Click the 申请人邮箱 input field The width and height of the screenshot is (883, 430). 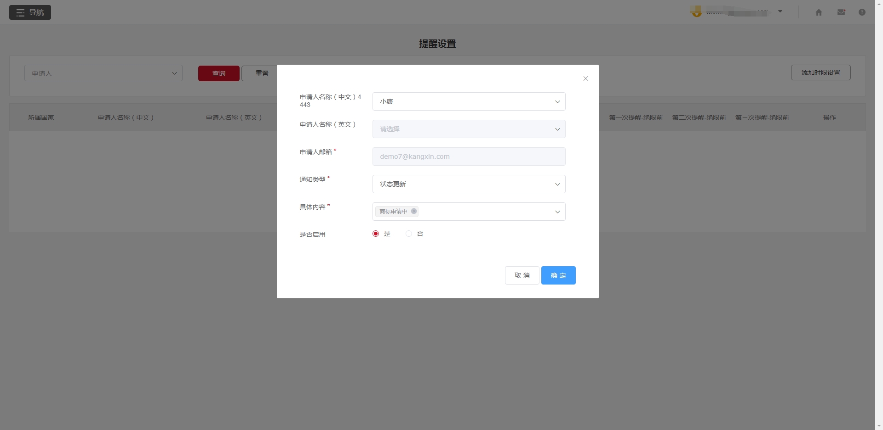click(469, 156)
